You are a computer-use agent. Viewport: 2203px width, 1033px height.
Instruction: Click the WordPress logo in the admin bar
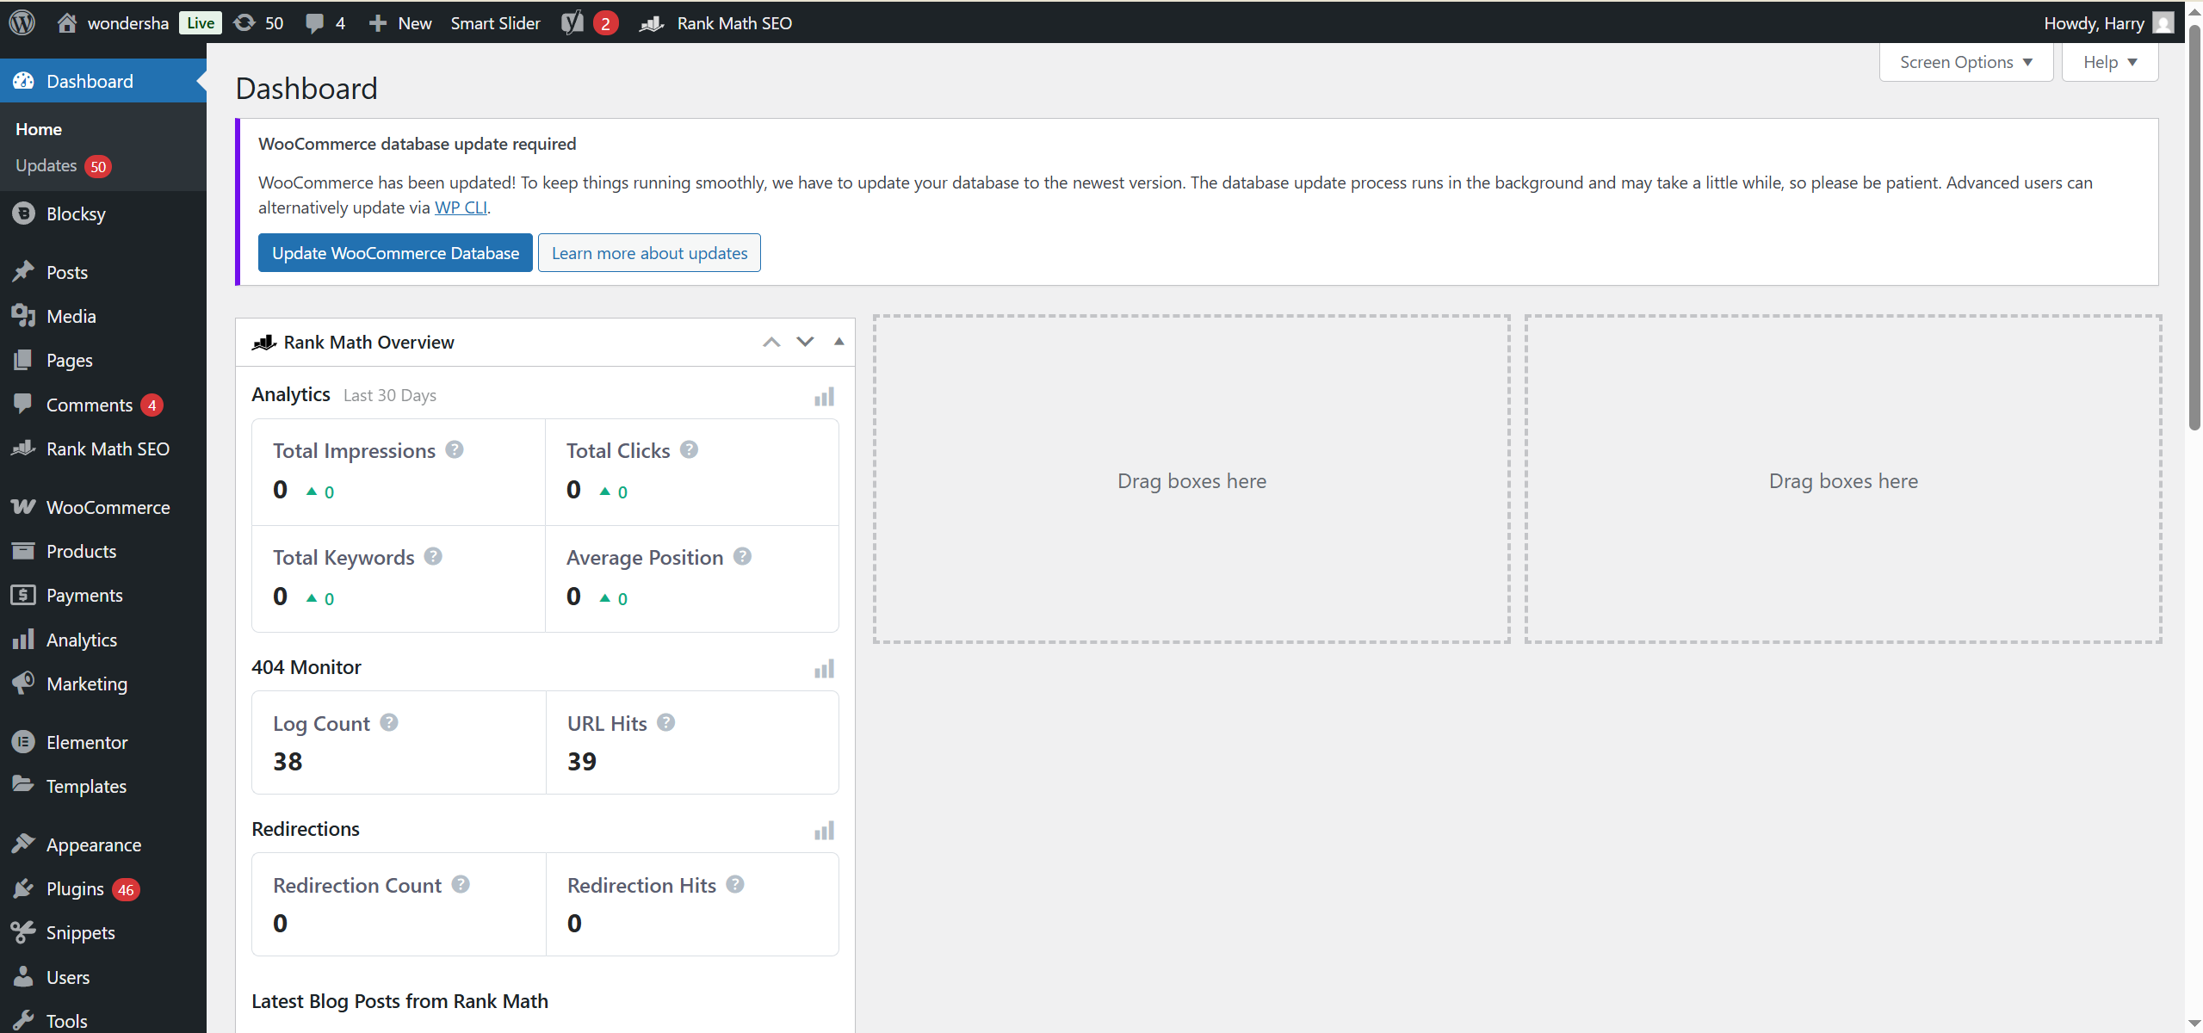(21, 22)
